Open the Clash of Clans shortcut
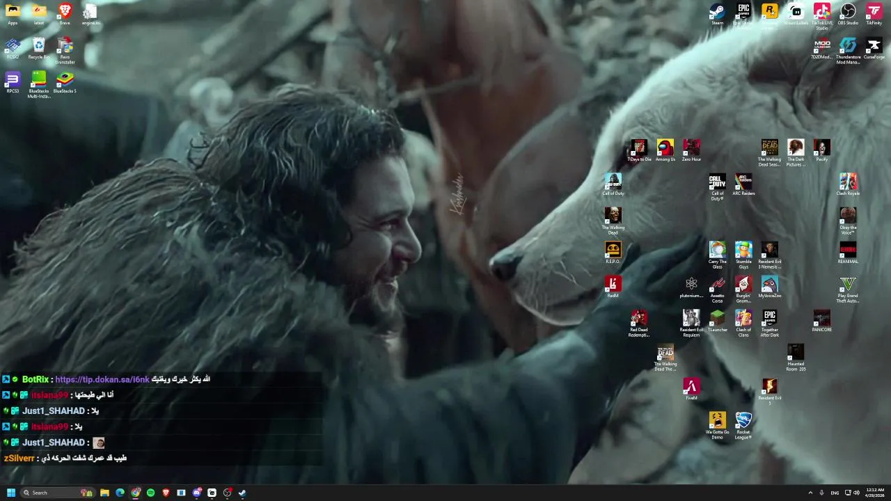This screenshot has height=501, width=891. coord(743,322)
